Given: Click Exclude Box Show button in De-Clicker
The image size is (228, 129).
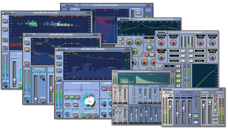Looking at the screenshot, I should coord(5,30).
